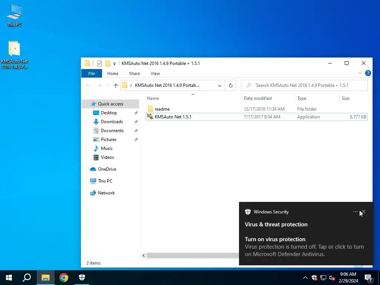Click the pin icon next to Pictures
Viewport: 380px width, 285px height.
(136, 140)
